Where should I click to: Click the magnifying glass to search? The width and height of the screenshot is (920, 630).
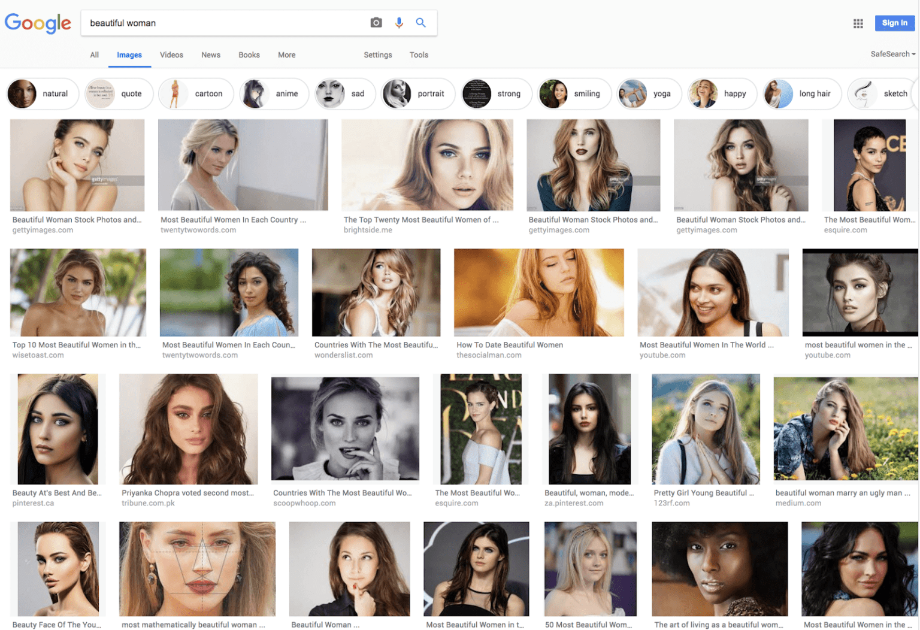[x=420, y=22]
